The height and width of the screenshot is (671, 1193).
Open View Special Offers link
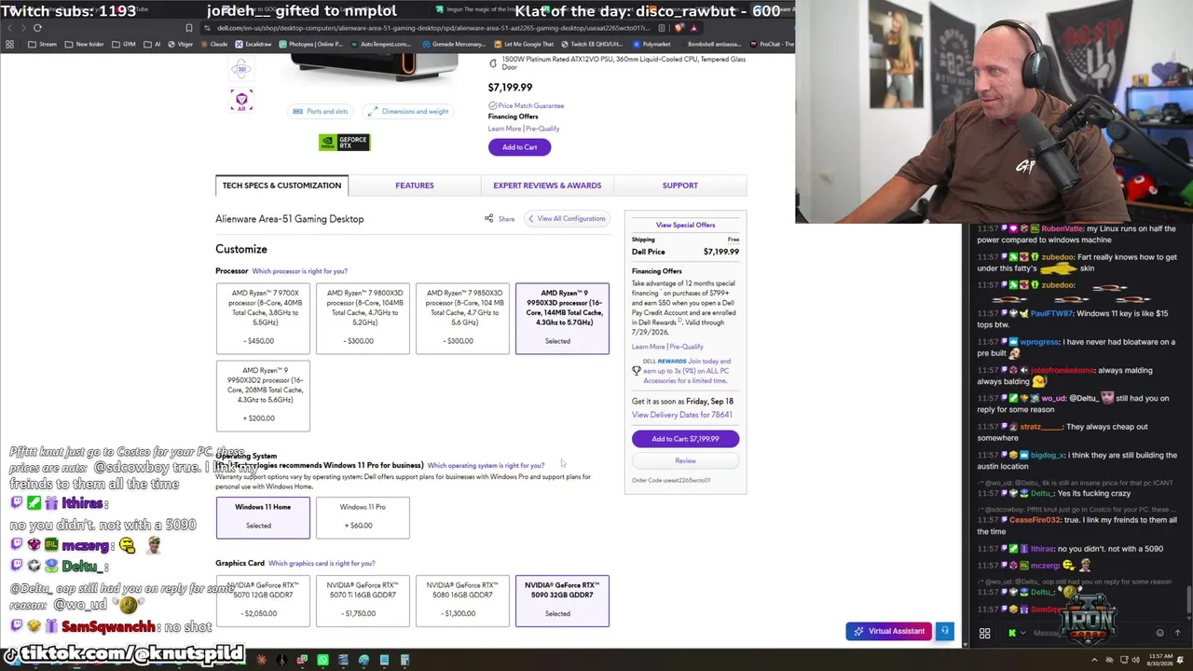click(685, 225)
